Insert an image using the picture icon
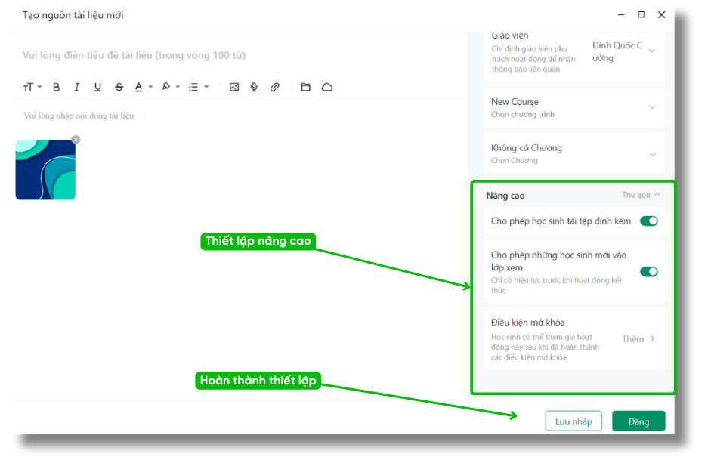This screenshot has width=708, height=460. [234, 88]
